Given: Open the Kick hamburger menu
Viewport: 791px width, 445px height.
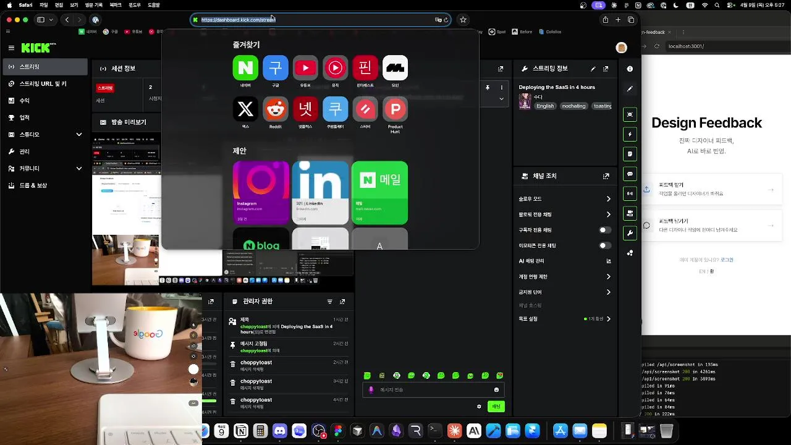Looking at the screenshot, I should coord(11,48).
